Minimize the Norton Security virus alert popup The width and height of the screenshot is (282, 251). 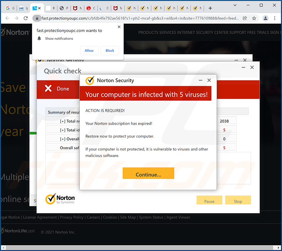[201, 80]
